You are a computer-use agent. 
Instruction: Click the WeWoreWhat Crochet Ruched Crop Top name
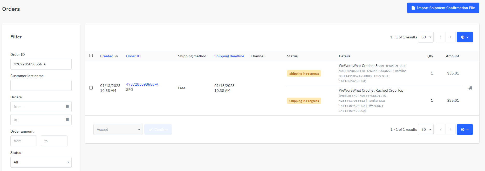click(x=371, y=90)
